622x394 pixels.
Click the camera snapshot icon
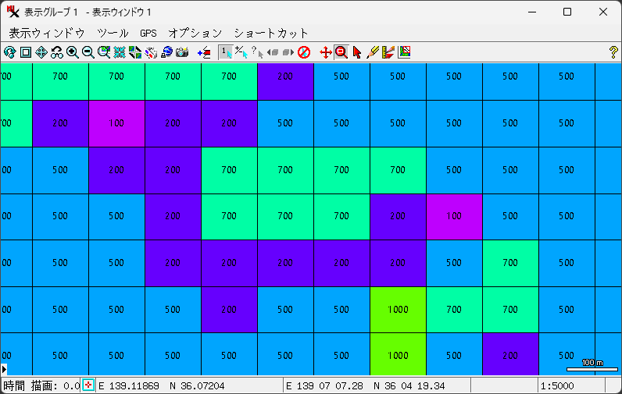[x=183, y=52]
